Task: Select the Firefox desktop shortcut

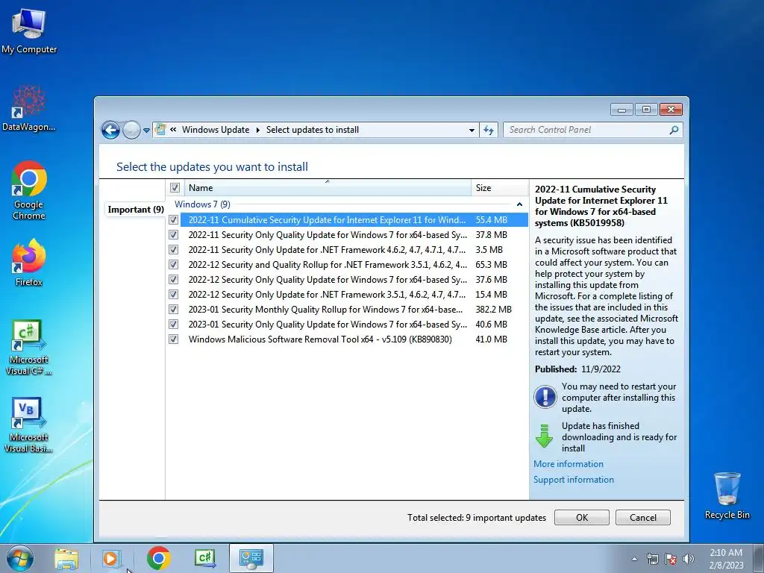Action: [29, 263]
